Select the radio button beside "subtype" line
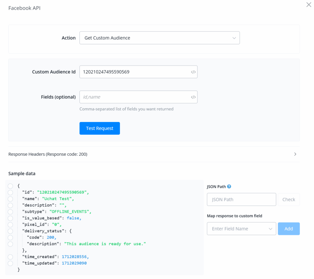Image resolution: width=314 pixels, height=279 pixels. pyautogui.click(x=10, y=212)
